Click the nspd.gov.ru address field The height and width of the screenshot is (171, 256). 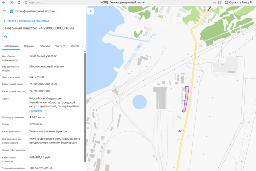tap(36, 2)
